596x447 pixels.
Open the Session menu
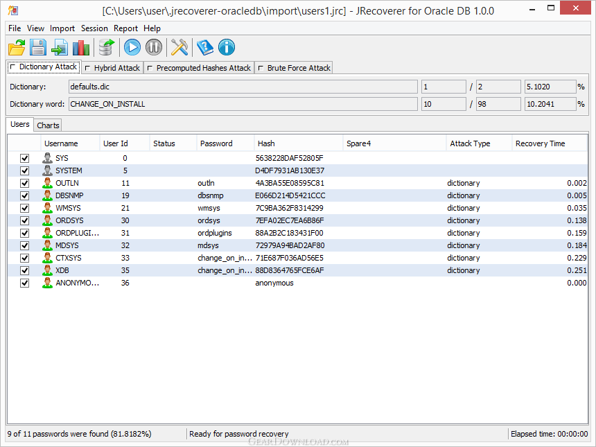pos(94,28)
